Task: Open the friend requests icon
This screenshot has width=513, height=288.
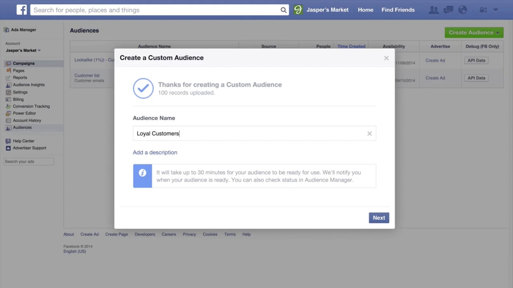Action: [x=433, y=10]
